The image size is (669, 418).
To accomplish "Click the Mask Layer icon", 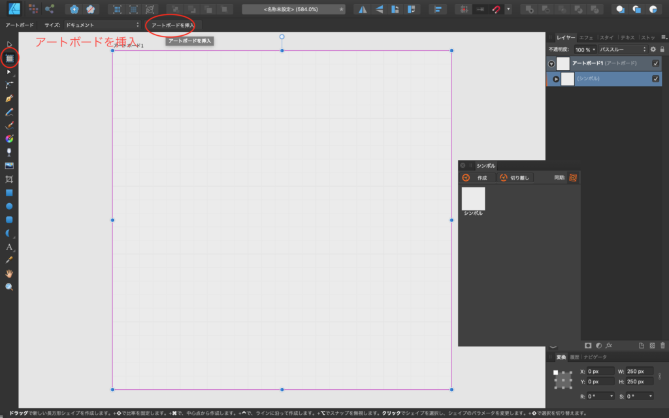I will [588, 346].
